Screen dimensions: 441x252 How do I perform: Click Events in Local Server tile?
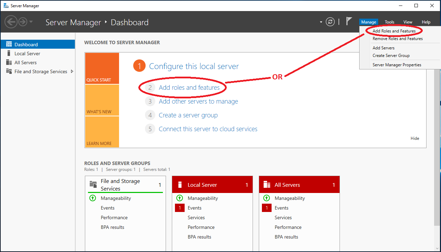(x=195, y=208)
